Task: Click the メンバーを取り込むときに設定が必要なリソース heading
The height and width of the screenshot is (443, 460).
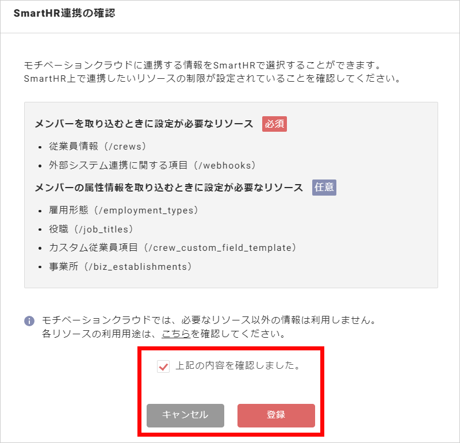Action: pos(144,124)
